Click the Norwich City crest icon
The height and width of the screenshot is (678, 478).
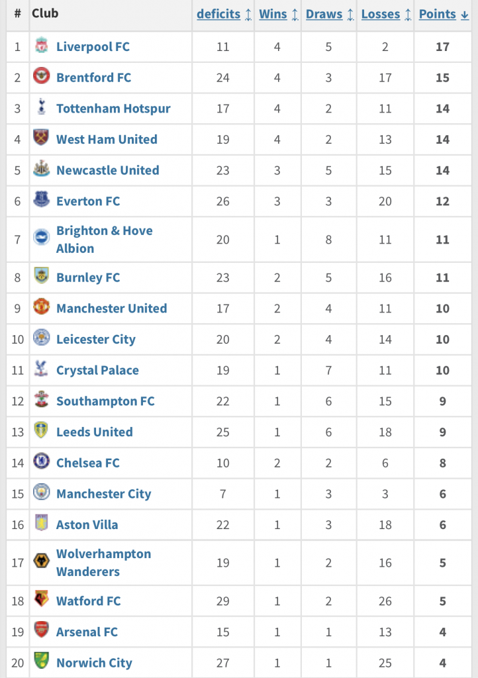tap(41, 661)
